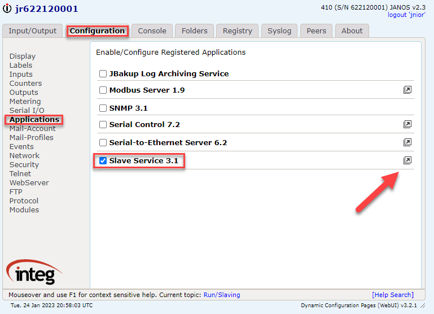Viewport: 434px width, 314px height.
Task: Open Slave Service 3.1 pop-out icon
Action: click(407, 160)
